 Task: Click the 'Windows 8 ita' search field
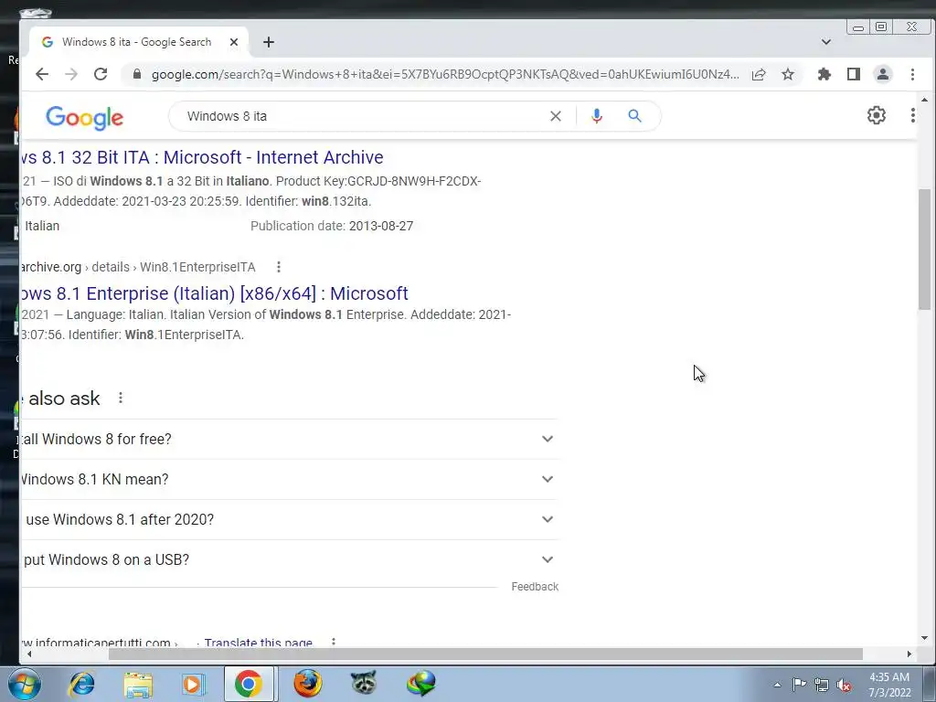click(x=364, y=116)
